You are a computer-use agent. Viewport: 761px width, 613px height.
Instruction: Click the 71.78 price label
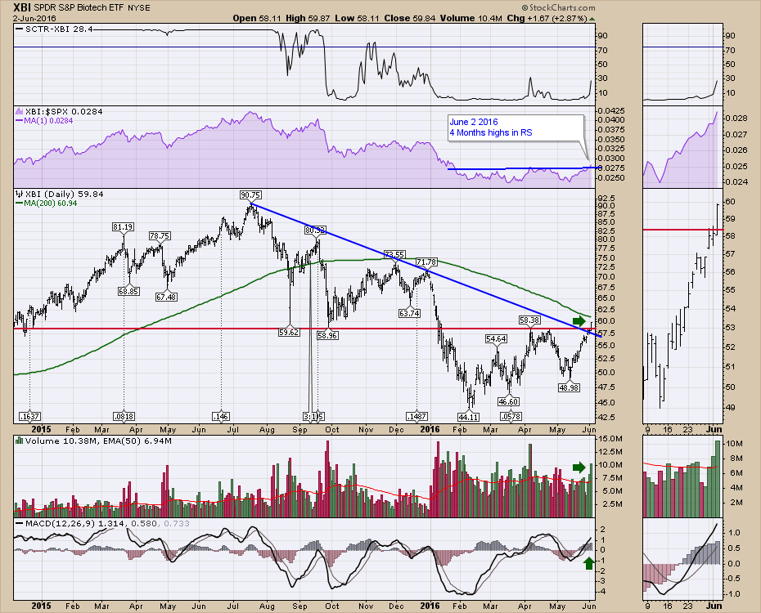coord(426,262)
